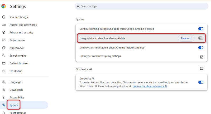Turn off the On-device AI toggle
Viewport: 211px width, 114px height.
pos(201,82)
